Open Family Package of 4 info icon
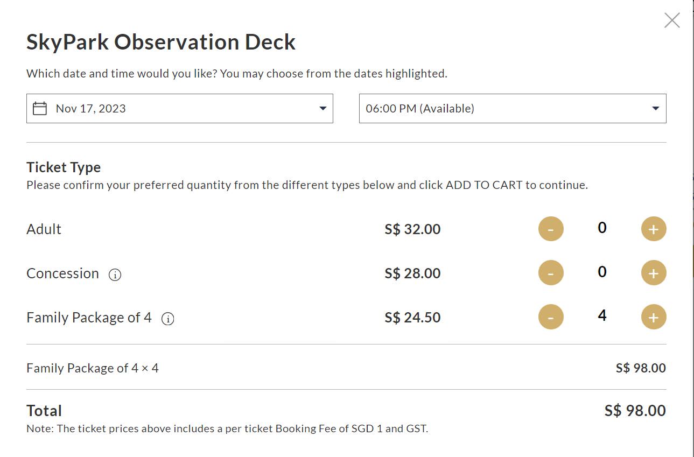The image size is (694, 457). click(x=168, y=319)
